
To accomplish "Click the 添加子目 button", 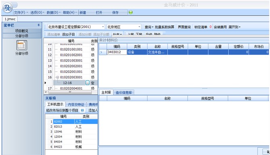I will coord(68,35).
